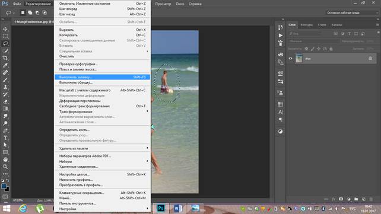Click the fx layer style icon
Image resolution: width=381 pixels, height=214 pixels.
pyautogui.click(x=334, y=199)
